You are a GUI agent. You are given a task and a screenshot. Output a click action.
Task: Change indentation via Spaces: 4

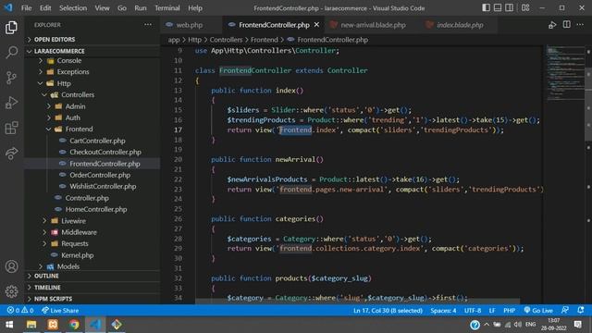[443, 311]
